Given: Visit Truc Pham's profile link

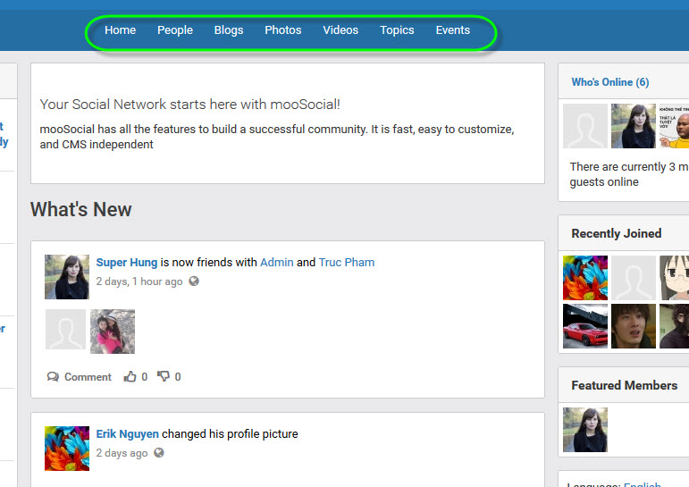Looking at the screenshot, I should pos(347,263).
